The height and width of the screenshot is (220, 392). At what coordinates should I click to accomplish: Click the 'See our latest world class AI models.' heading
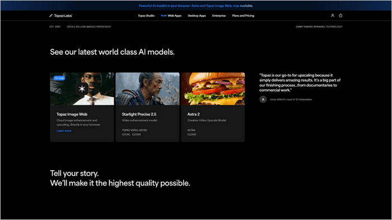click(112, 52)
